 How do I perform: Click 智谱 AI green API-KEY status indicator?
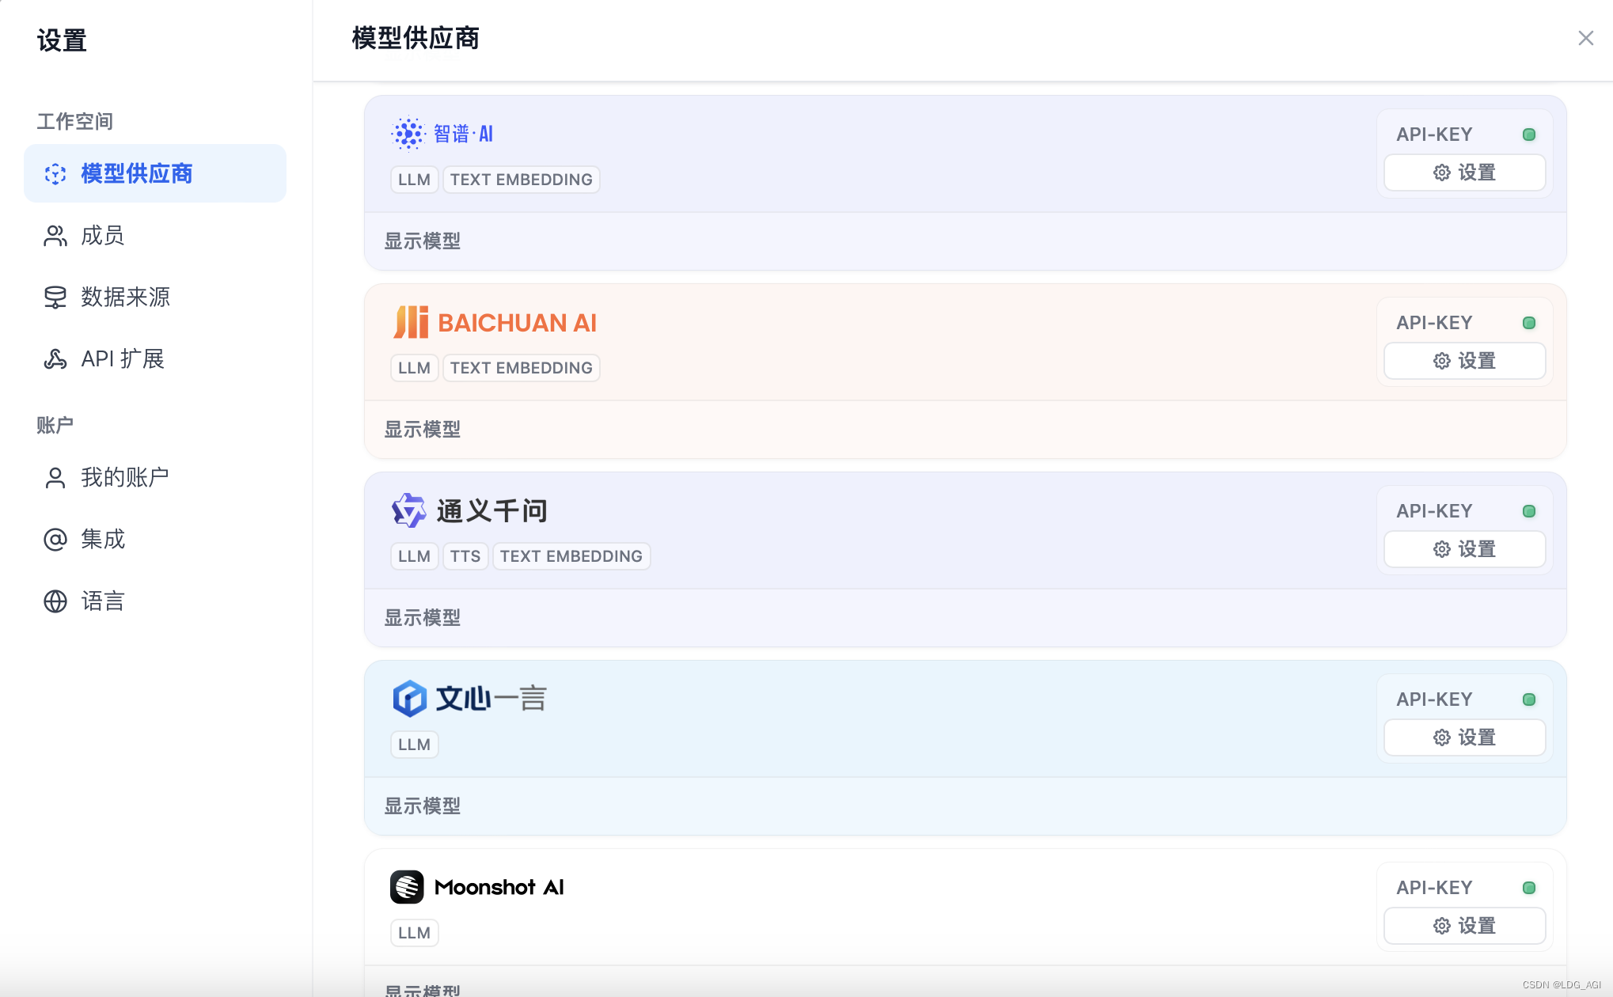1529,135
